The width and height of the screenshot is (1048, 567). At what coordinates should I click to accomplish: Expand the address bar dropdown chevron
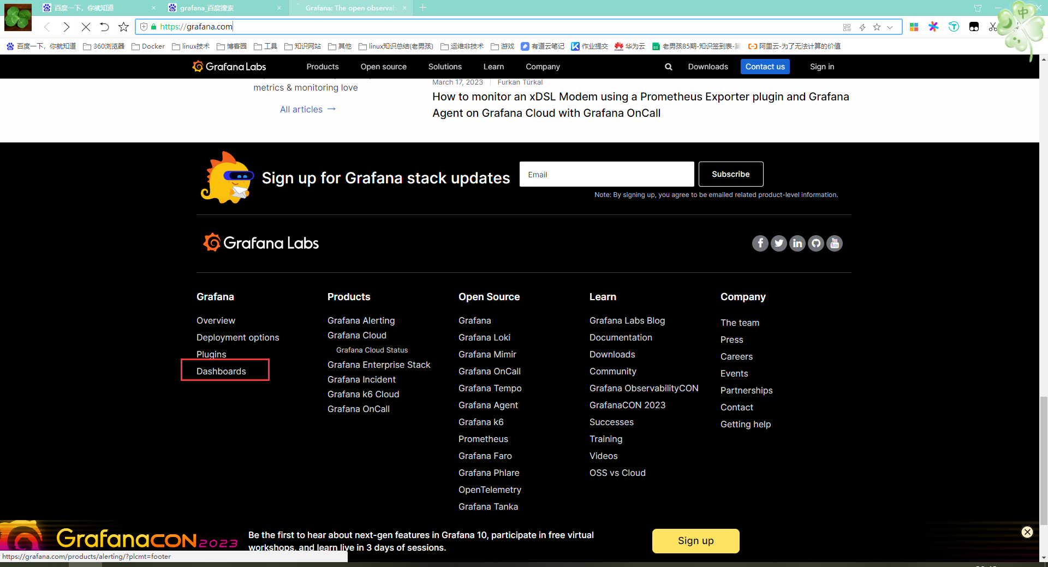(890, 27)
